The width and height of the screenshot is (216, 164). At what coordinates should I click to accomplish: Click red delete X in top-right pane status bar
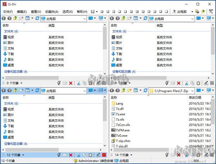[x=179, y=83]
